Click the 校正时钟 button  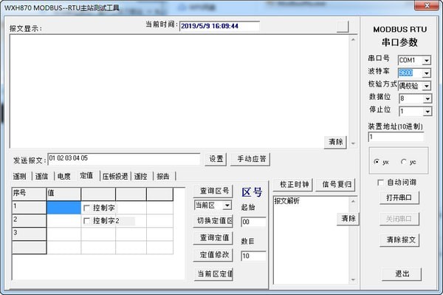293,185
